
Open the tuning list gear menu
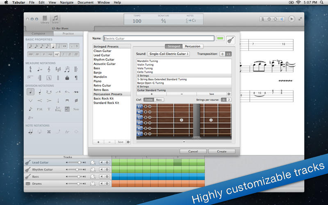tap(229, 94)
